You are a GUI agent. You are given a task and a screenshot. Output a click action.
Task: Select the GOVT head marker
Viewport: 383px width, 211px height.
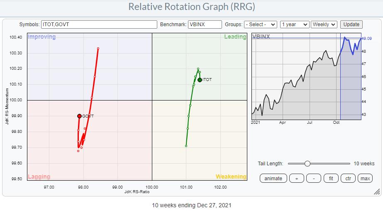click(x=79, y=116)
